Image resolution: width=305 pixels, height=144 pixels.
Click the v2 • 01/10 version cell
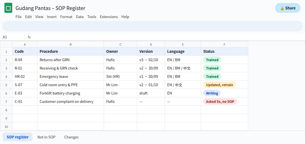(x=151, y=85)
